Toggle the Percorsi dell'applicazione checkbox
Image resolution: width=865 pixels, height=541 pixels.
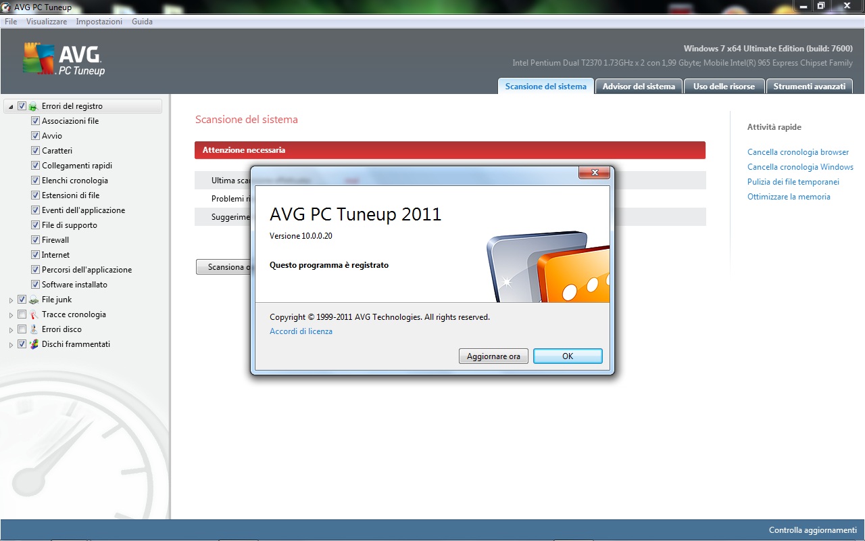35,270
